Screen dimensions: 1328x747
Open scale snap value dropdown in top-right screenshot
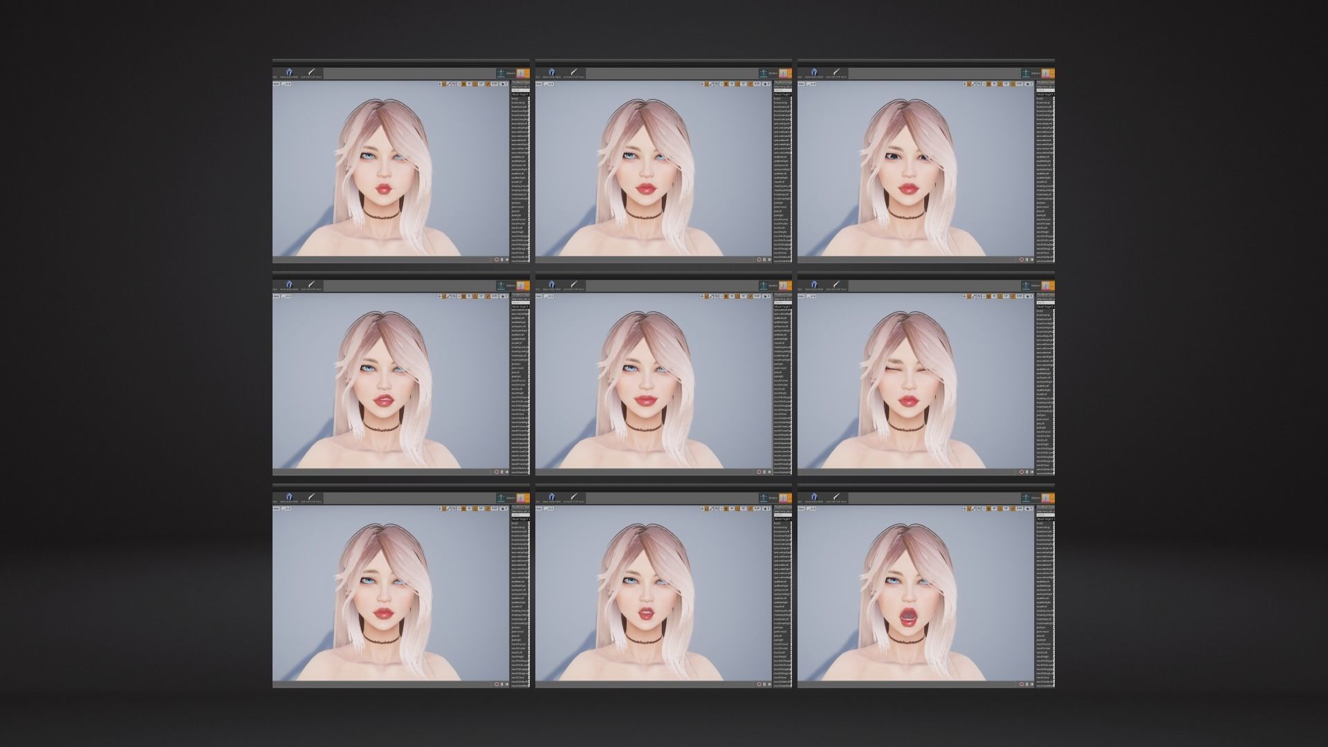tap(1020, 84)
